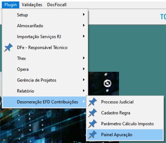This screenshot has width=166, height=143.
Task: Click arrow of Desoneração EFD Contribuições
Action: pos(84,102)
